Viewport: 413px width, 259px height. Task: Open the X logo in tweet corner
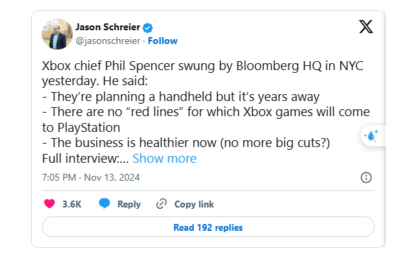point(366,27)
